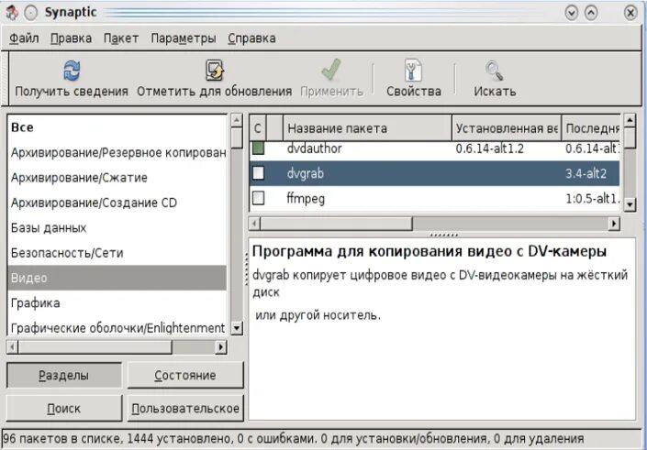Click the package list horizontal scrollbar thumb
The height and width of the screenshot is (450, 647).
[x=336, y=224]
